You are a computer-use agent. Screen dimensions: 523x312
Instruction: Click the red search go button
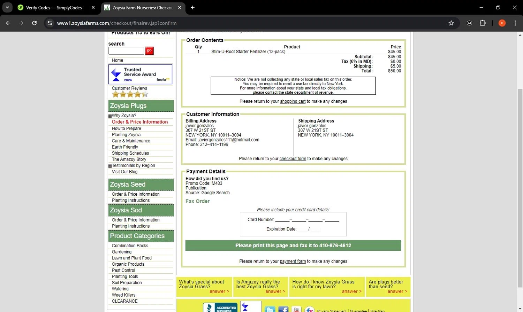point(149,51)
